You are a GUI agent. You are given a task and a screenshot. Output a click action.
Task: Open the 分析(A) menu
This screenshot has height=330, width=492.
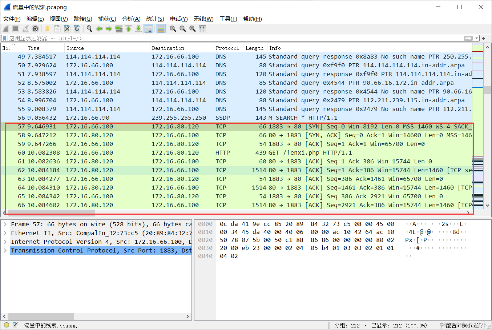[131, 19]
